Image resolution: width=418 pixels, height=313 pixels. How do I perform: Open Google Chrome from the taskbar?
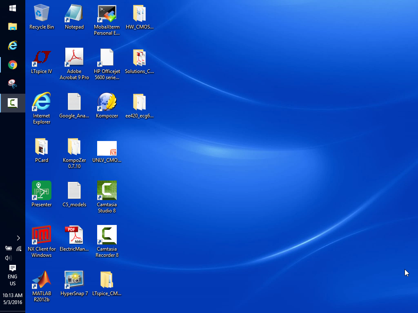click(x=13, y=65)
